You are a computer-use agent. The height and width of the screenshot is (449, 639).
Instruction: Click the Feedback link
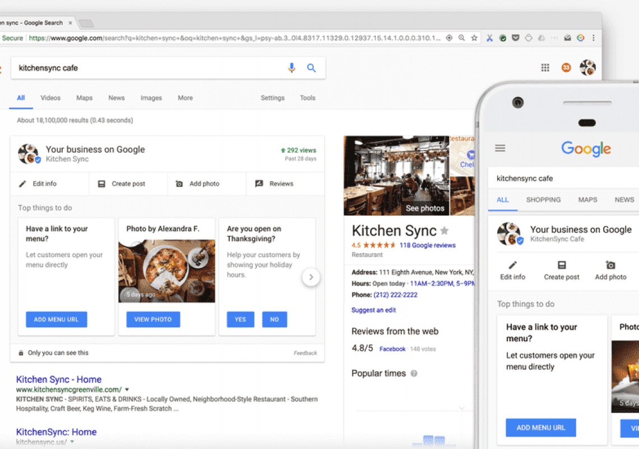click(305, 352)
